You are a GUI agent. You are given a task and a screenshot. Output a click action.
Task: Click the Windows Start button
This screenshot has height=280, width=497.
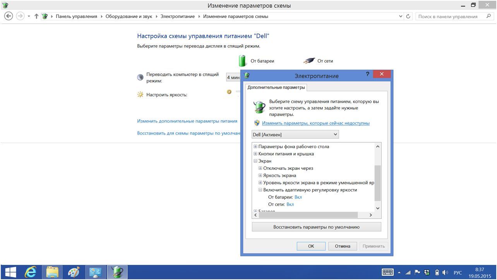(x=10, y=272)
